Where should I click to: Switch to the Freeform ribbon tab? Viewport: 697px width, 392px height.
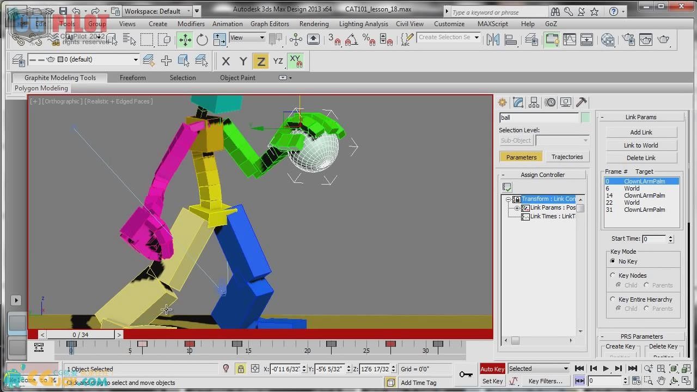click(133, 78)
